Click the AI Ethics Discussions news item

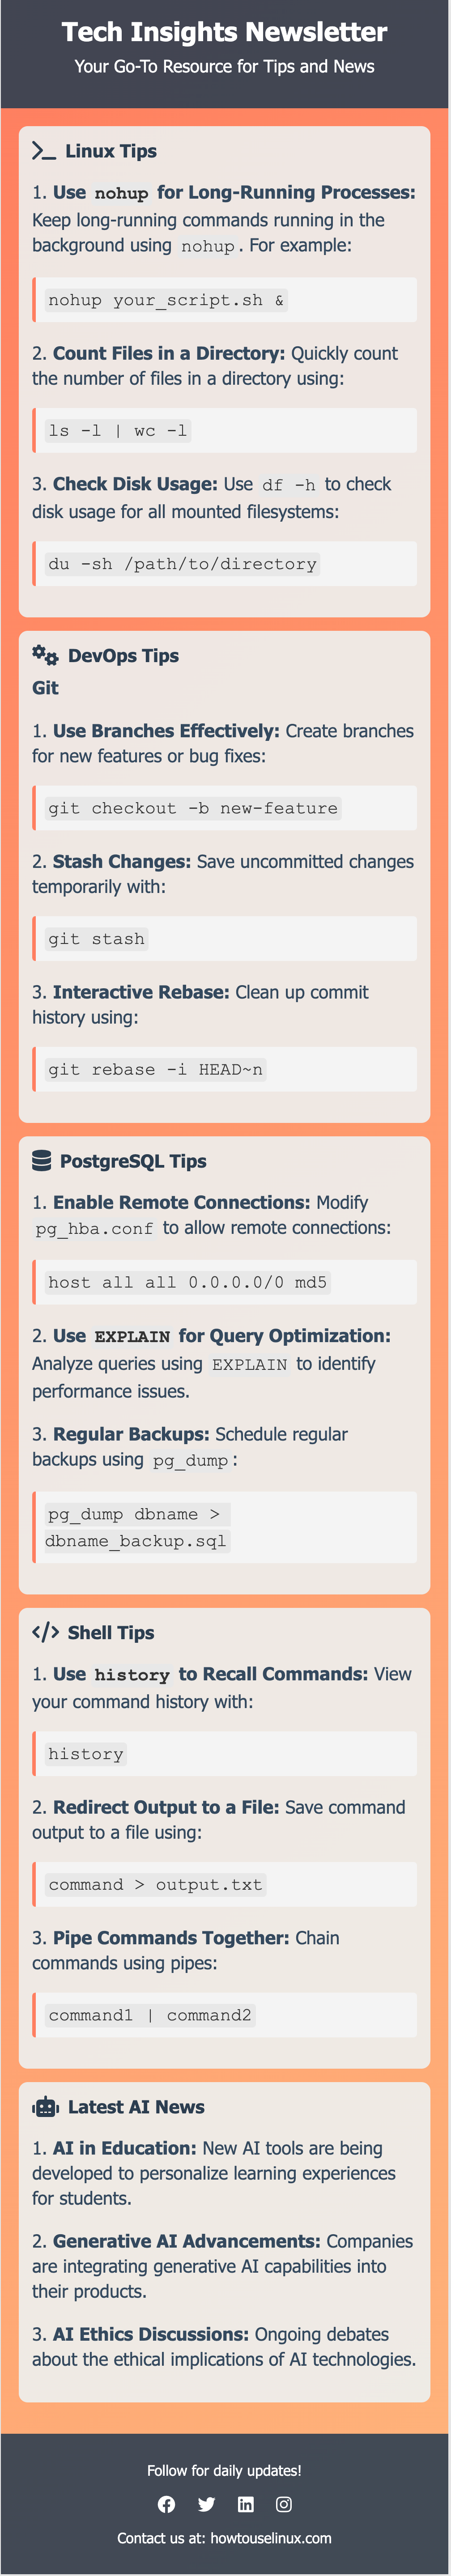pos(224,2346)
